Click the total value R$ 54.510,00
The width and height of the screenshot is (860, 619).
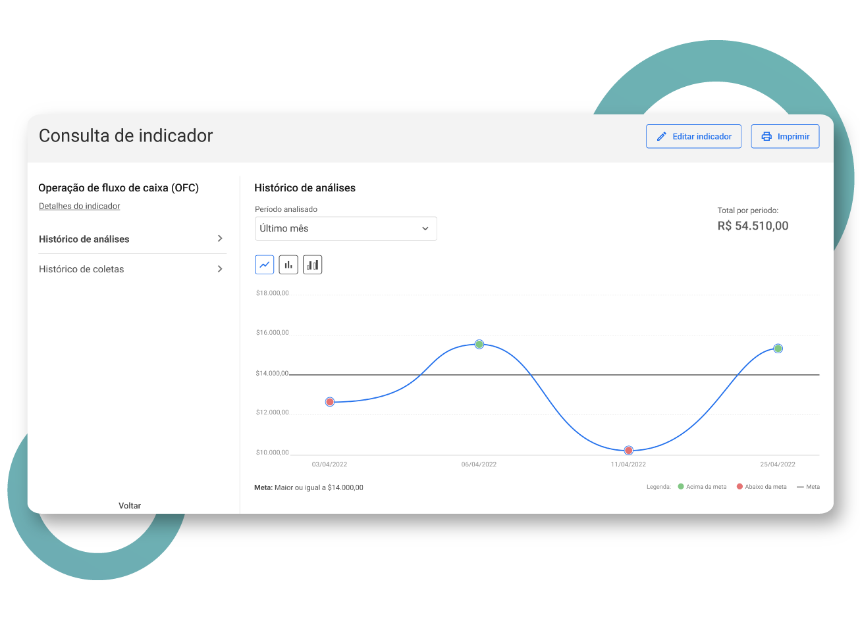753,226
